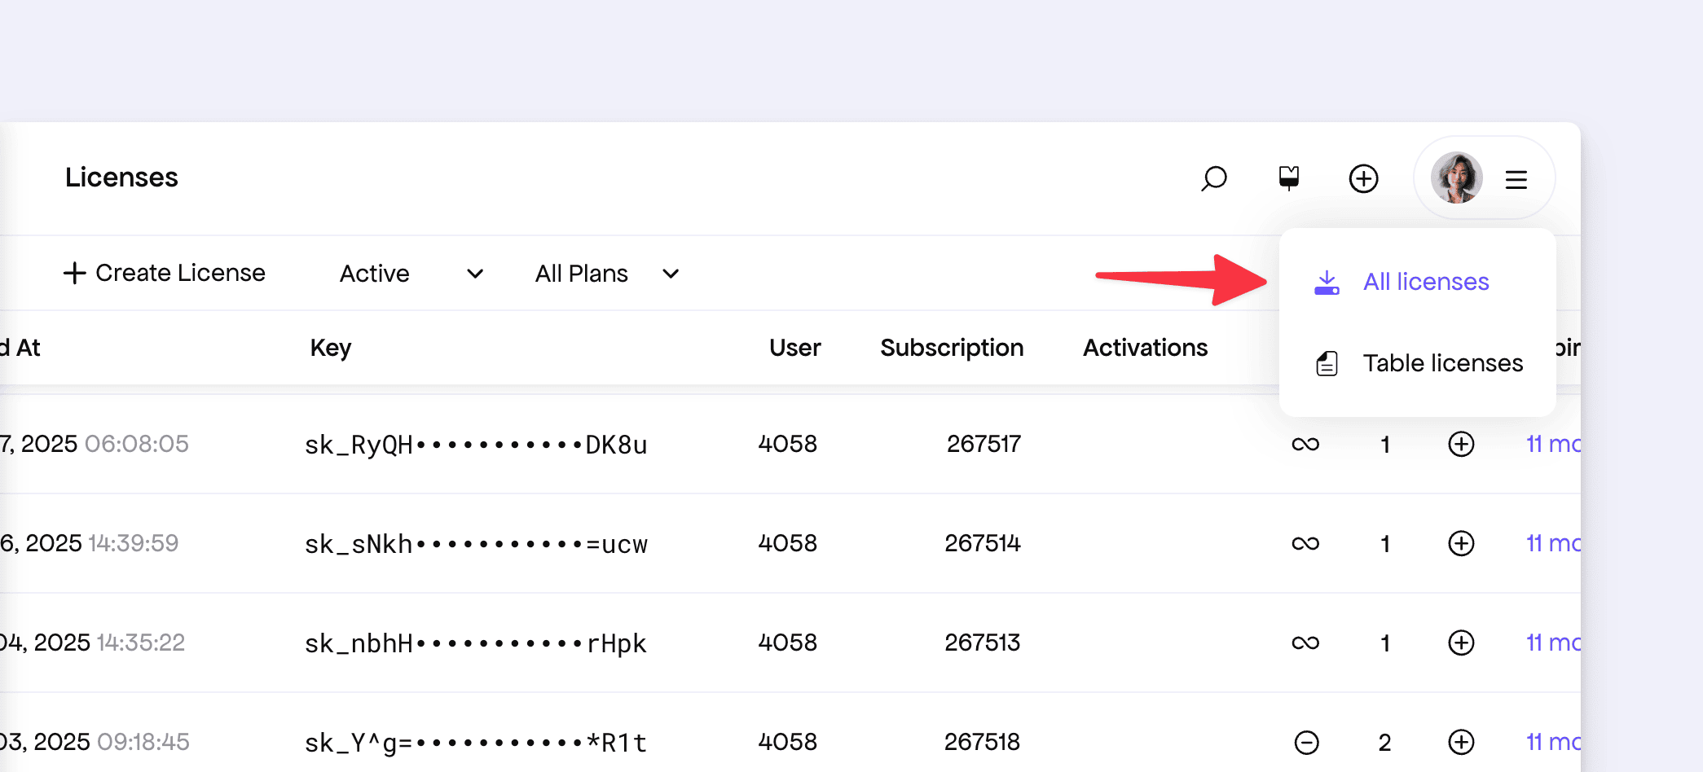Click infinity icon for sk_RyQH key row
This screenshot has width=1703, height=772.
(1305, 444)
